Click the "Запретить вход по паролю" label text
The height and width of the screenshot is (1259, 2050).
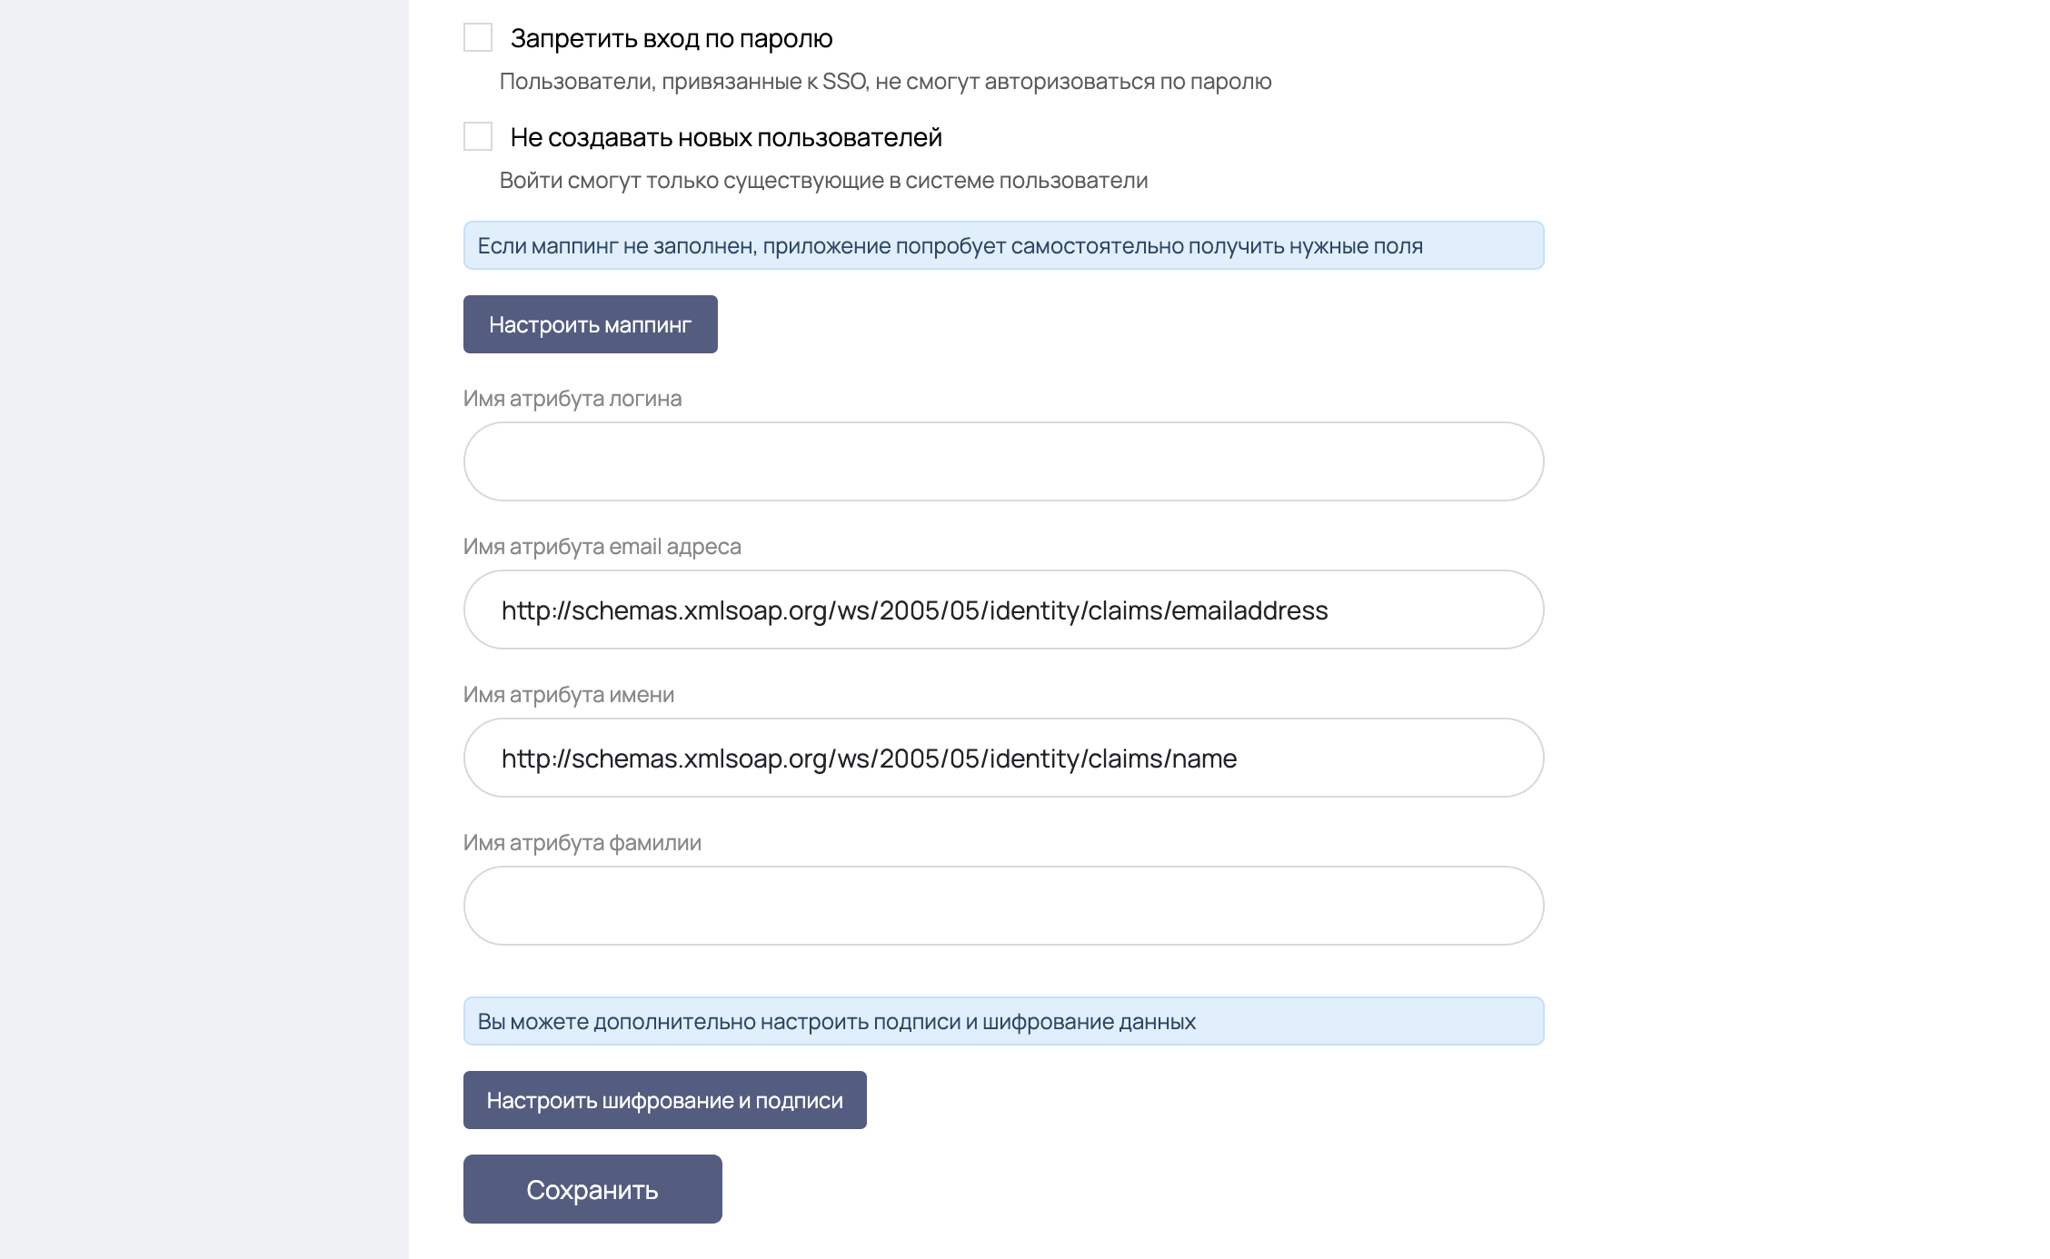[x=671, y=38]
